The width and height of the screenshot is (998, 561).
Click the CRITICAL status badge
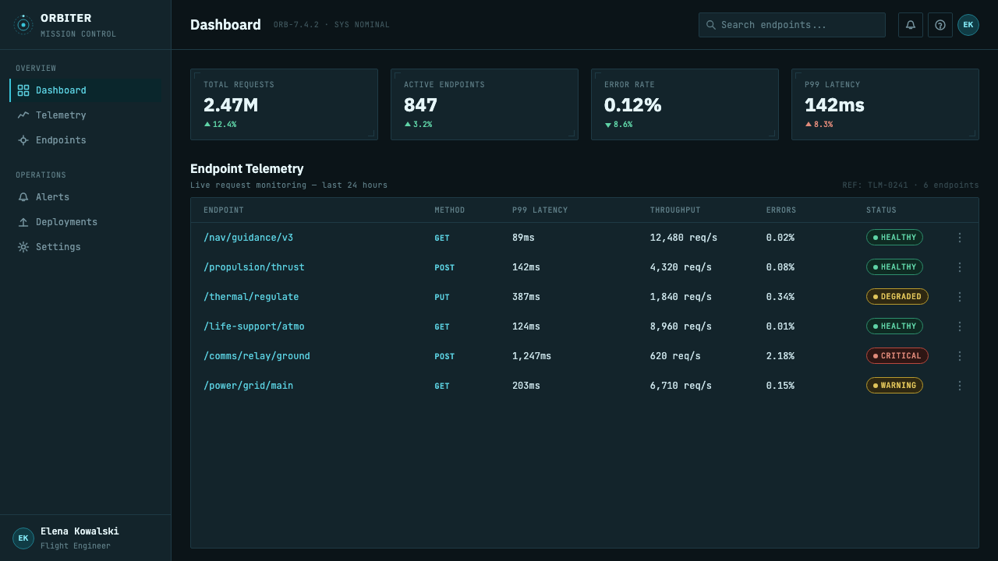(897, 356)
